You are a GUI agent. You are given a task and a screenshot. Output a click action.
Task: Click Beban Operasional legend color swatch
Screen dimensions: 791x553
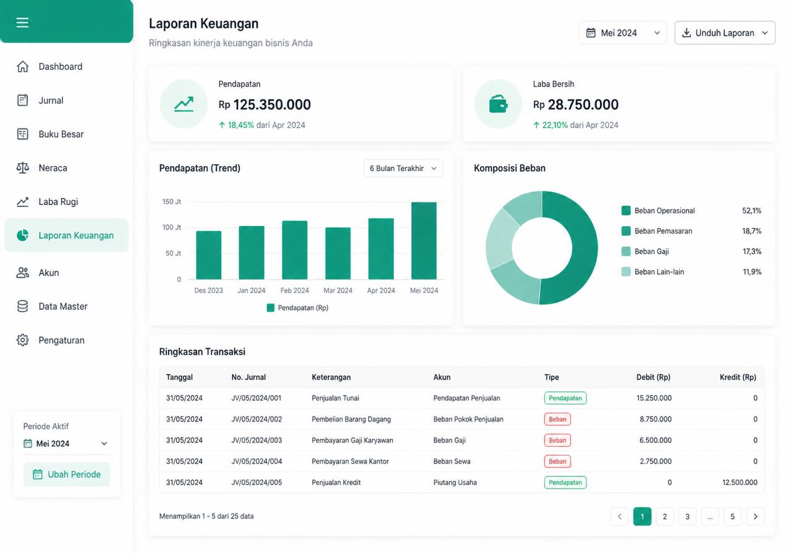(626, 210)
